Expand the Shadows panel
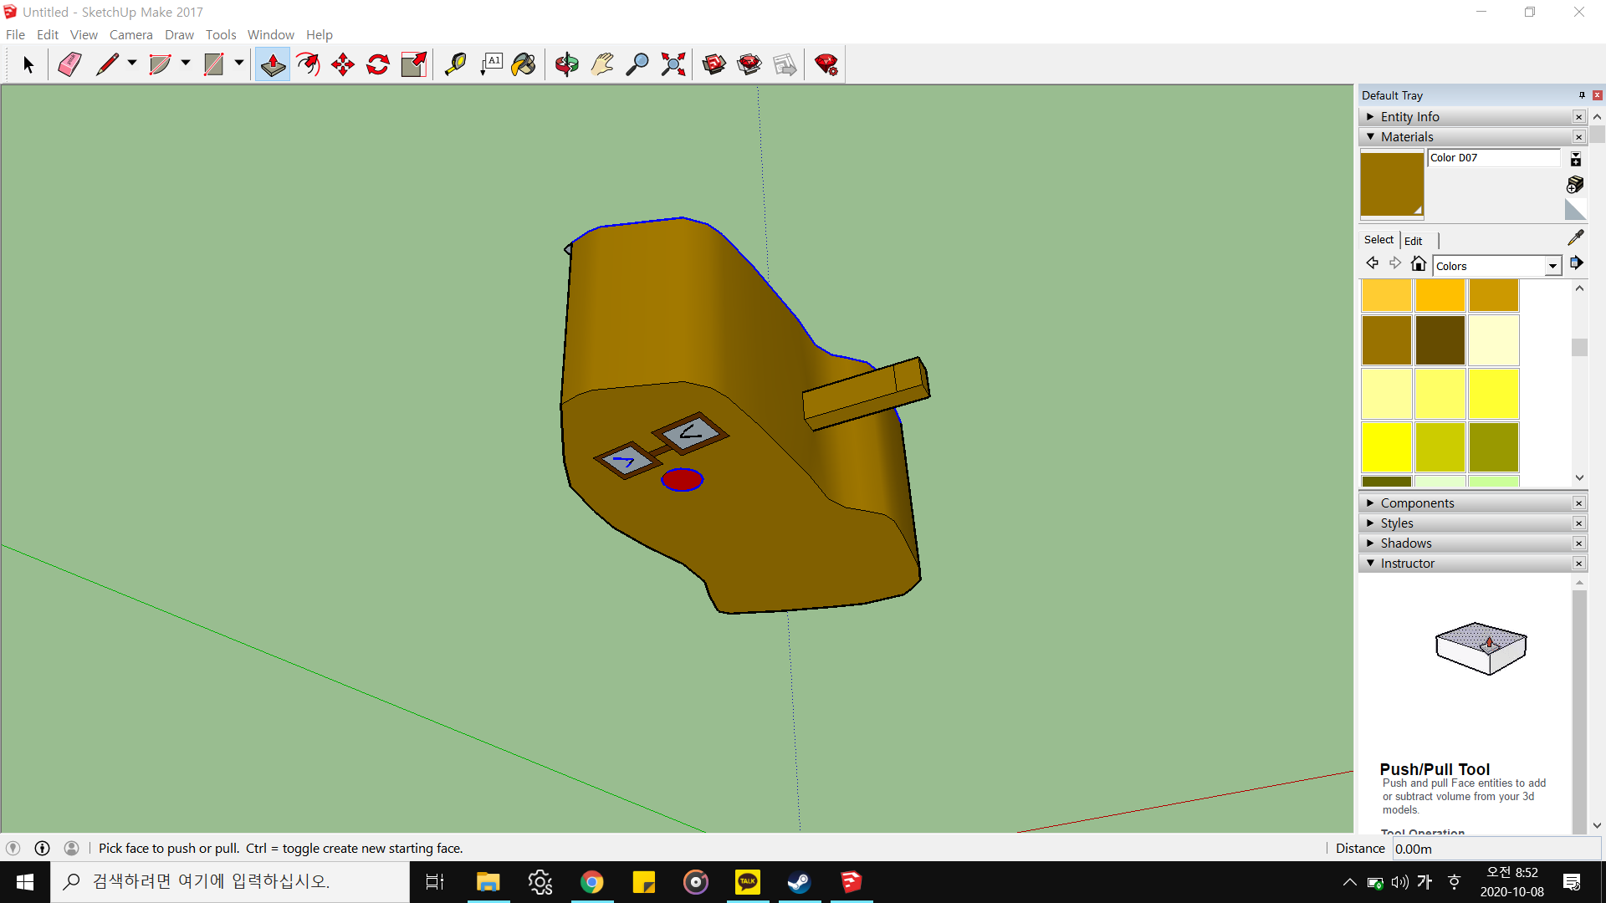 coord(1370,543)
